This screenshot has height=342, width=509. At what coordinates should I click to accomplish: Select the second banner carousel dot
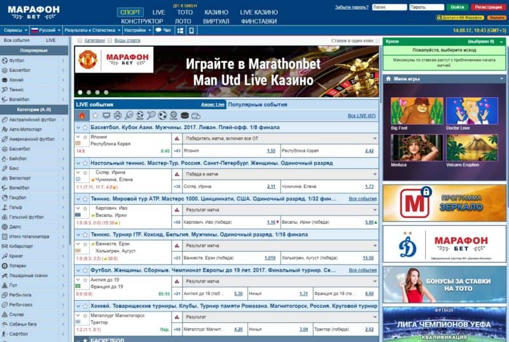pyautogui.click(x=89, y=92)
